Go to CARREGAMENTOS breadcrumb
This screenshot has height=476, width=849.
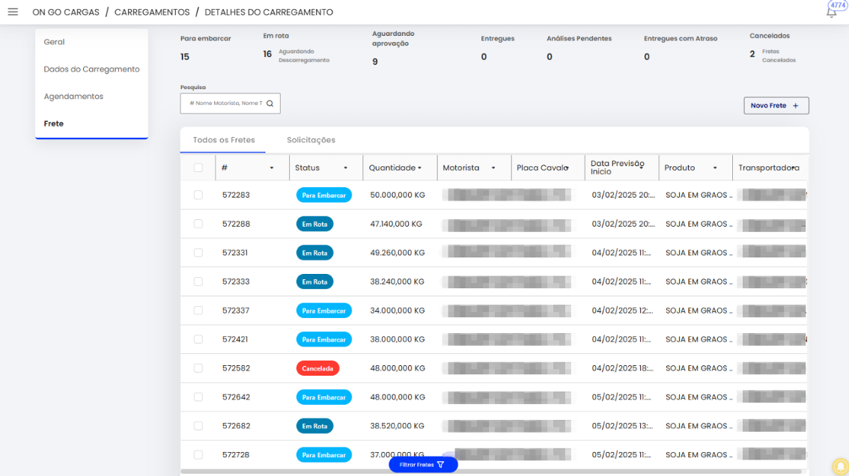tap(152, 12)
